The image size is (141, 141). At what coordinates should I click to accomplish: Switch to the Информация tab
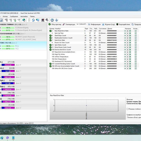[x=94, y=24]
